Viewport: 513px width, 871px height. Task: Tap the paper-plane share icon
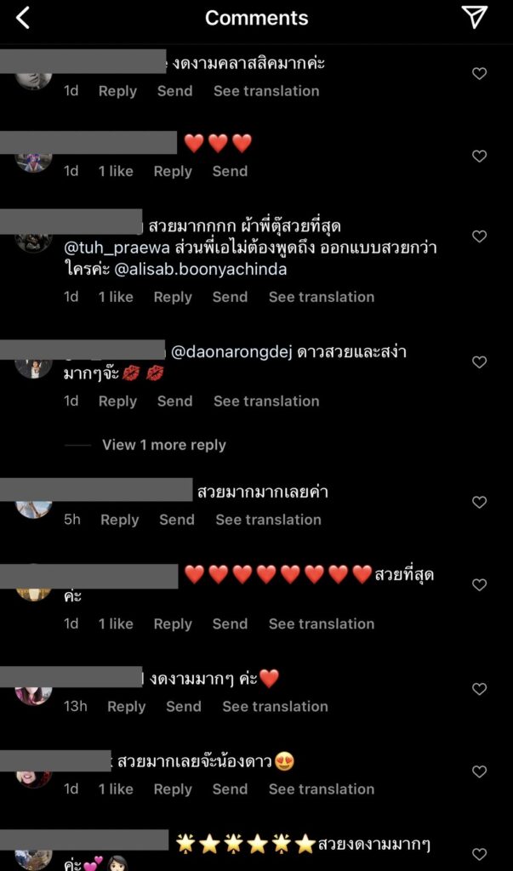click(x=475, y=17)
